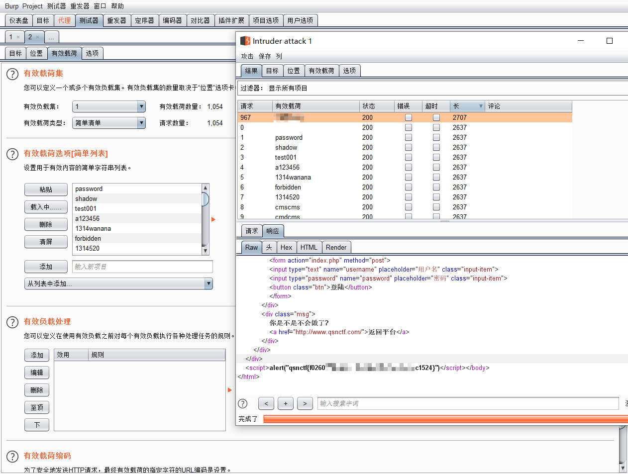The image size is (628, 474).
Task: Click the plus search options button
Action: click(286, 403)
